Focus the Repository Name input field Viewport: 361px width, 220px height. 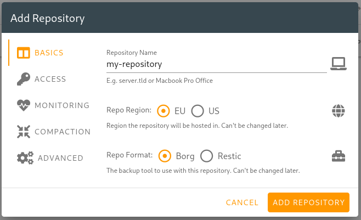coord(216,64)
